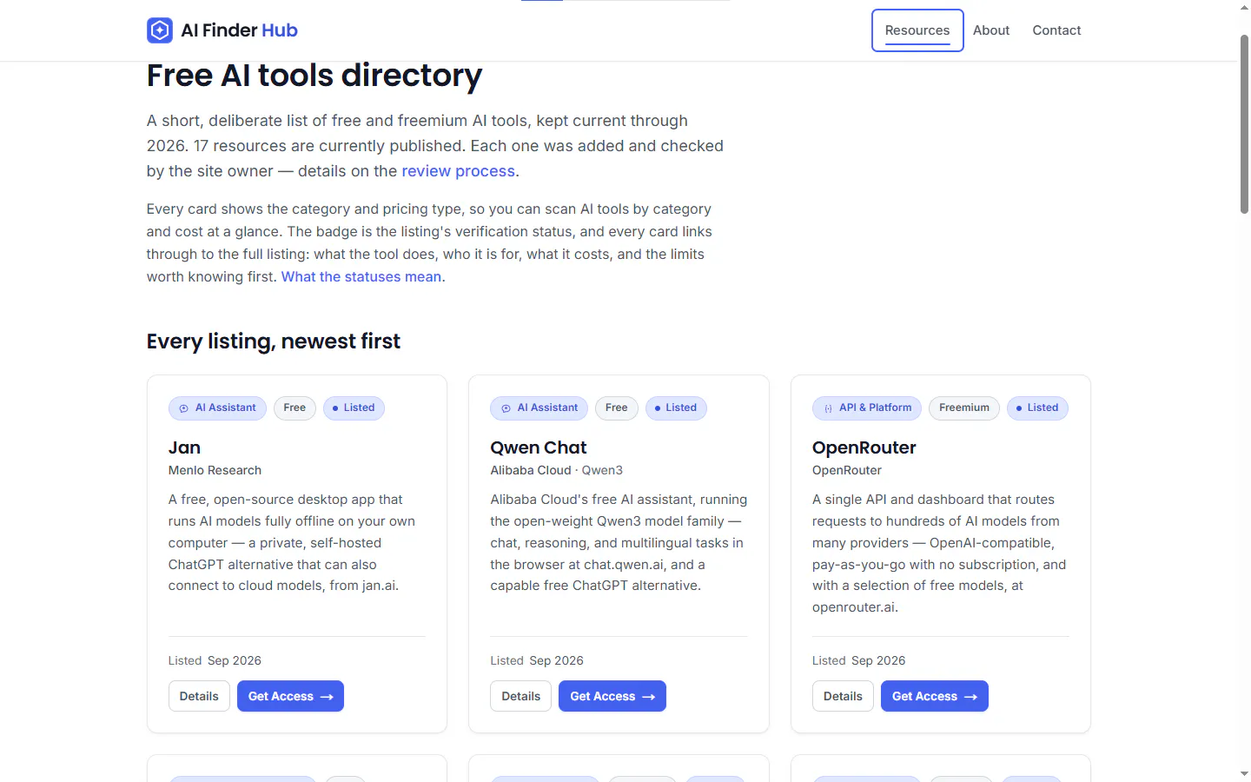Open the Jan listing title
This screenshot has height=782, width=1251.
pyautogui.click(x=184, y=447)
